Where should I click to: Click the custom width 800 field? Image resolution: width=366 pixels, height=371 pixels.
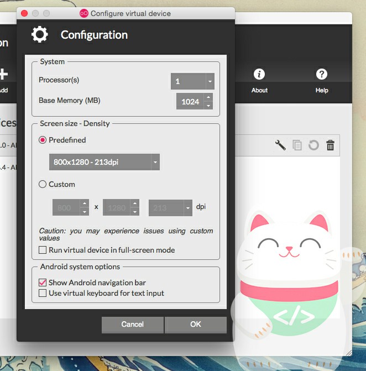click(x=66, y=208)
